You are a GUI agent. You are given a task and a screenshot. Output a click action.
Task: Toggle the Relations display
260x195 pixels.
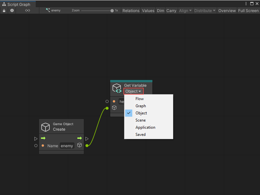(x=131, y=10)
